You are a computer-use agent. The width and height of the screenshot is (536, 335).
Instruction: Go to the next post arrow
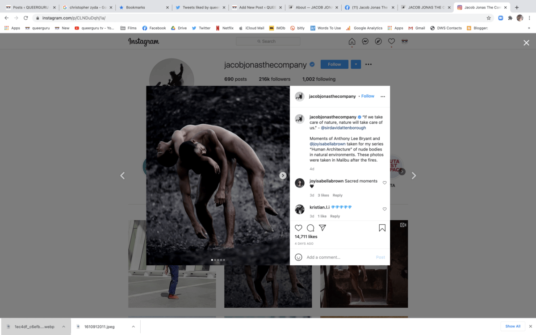point(414,176)
